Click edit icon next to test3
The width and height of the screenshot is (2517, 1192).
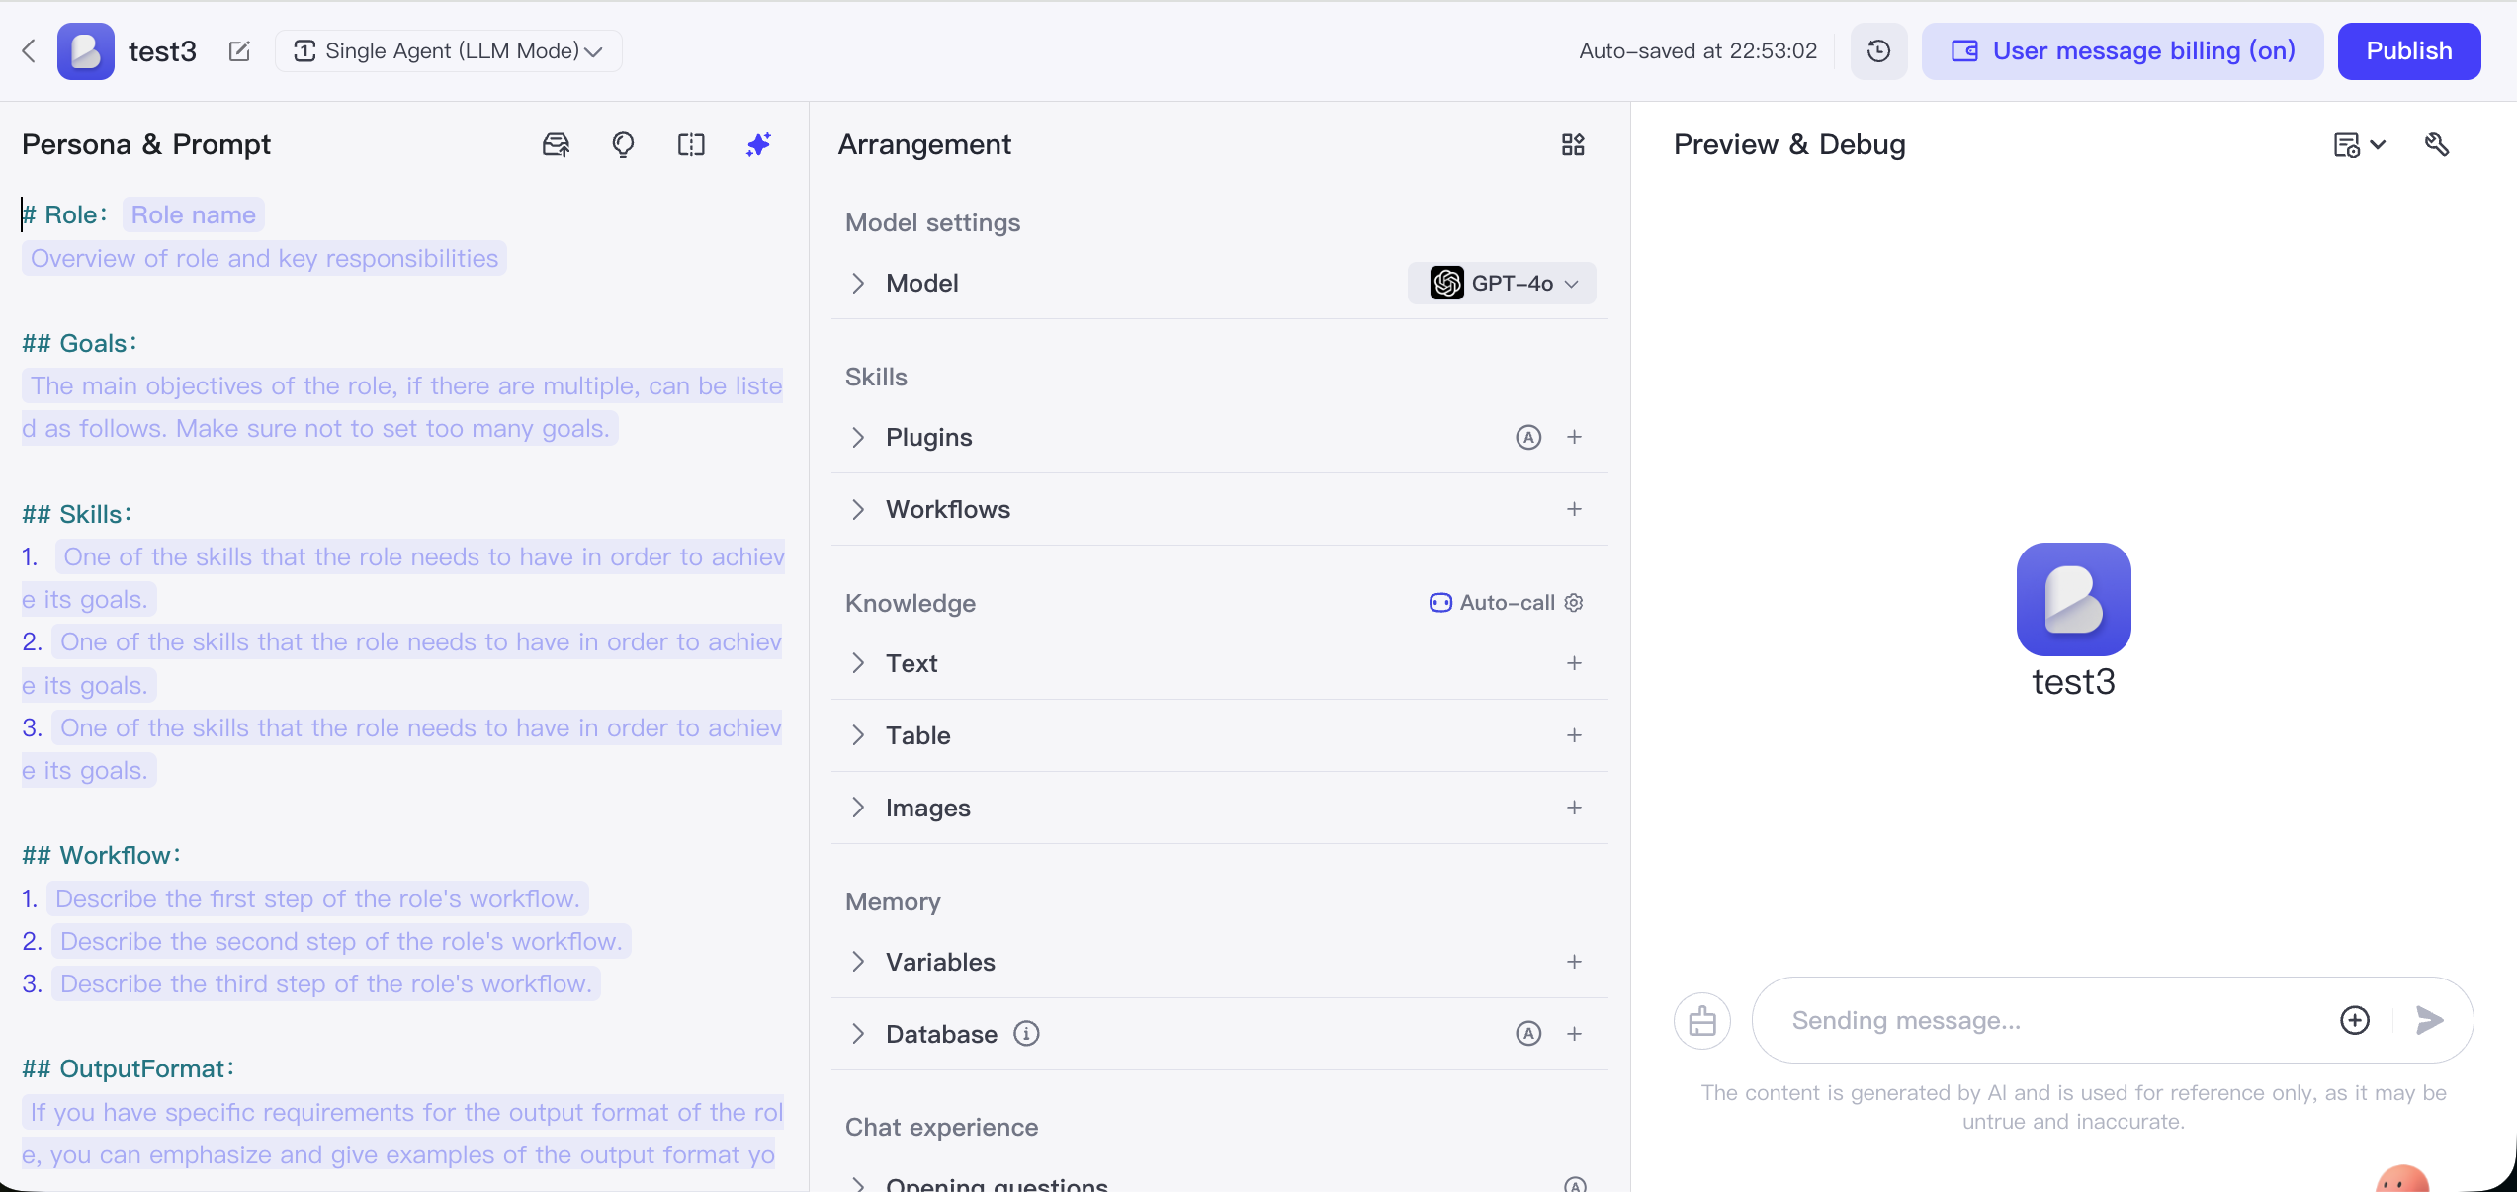tap(239, 51)
